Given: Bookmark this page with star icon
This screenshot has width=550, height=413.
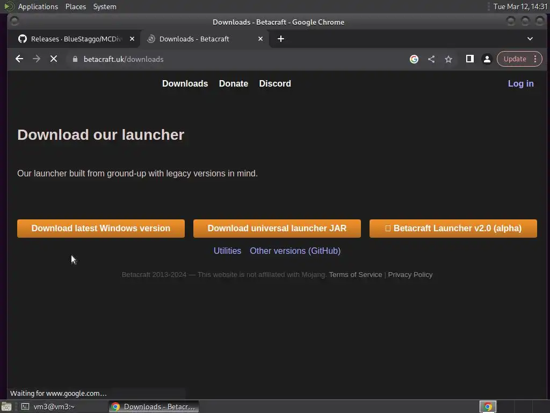Looking at the screenshot, I should click(448, 59).
